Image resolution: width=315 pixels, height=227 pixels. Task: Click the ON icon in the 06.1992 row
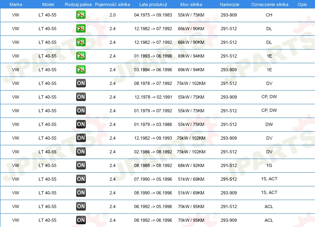[x=81, y=206]
